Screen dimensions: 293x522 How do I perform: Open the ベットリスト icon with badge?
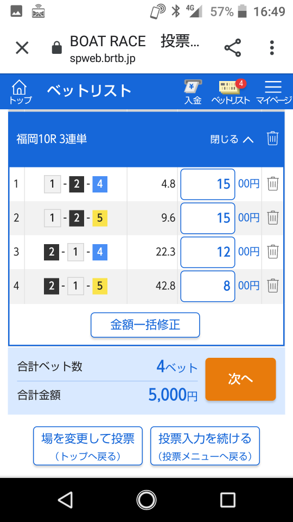tap(231, 92)
